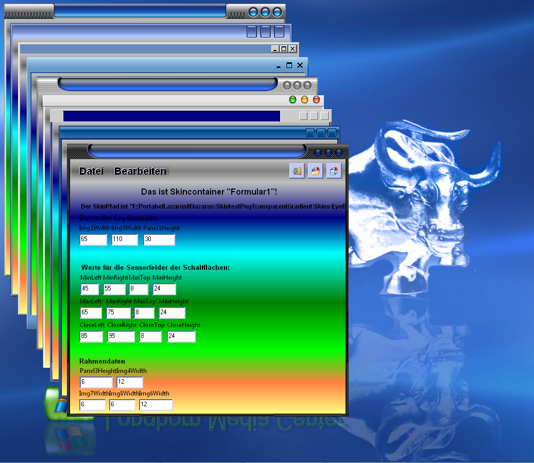Viewport: 534px width, 463px height.
Task: Click the front window's blue caption bar
Action: coord(197,151)
